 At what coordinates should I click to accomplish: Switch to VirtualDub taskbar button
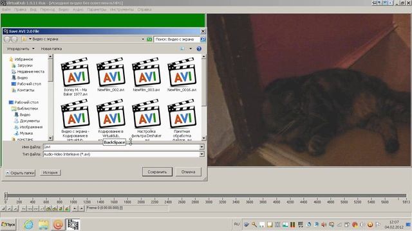tap(73, 225)
